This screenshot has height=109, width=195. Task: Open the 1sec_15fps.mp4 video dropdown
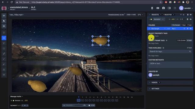pos(17,15)
